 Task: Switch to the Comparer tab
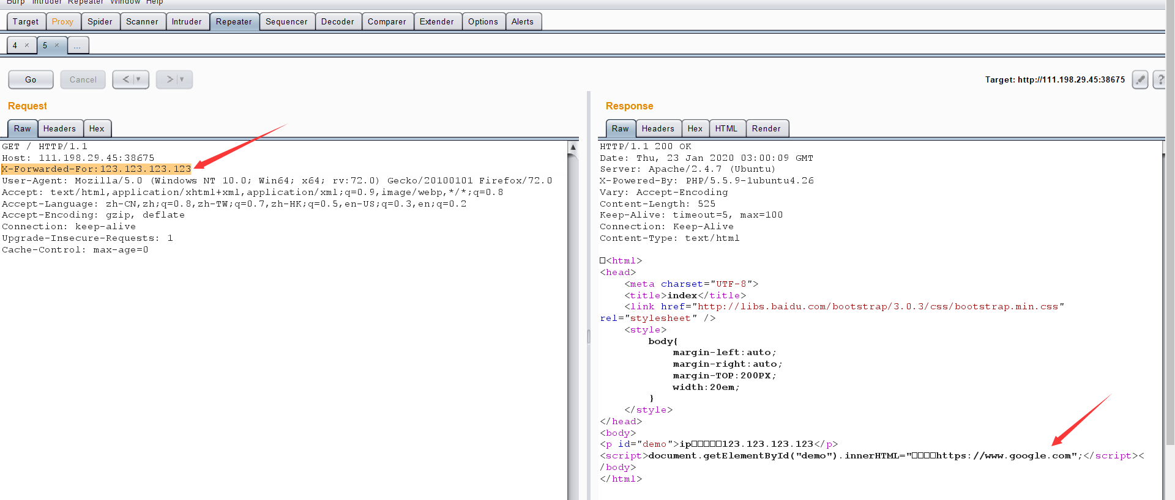[x=387, y=21]
